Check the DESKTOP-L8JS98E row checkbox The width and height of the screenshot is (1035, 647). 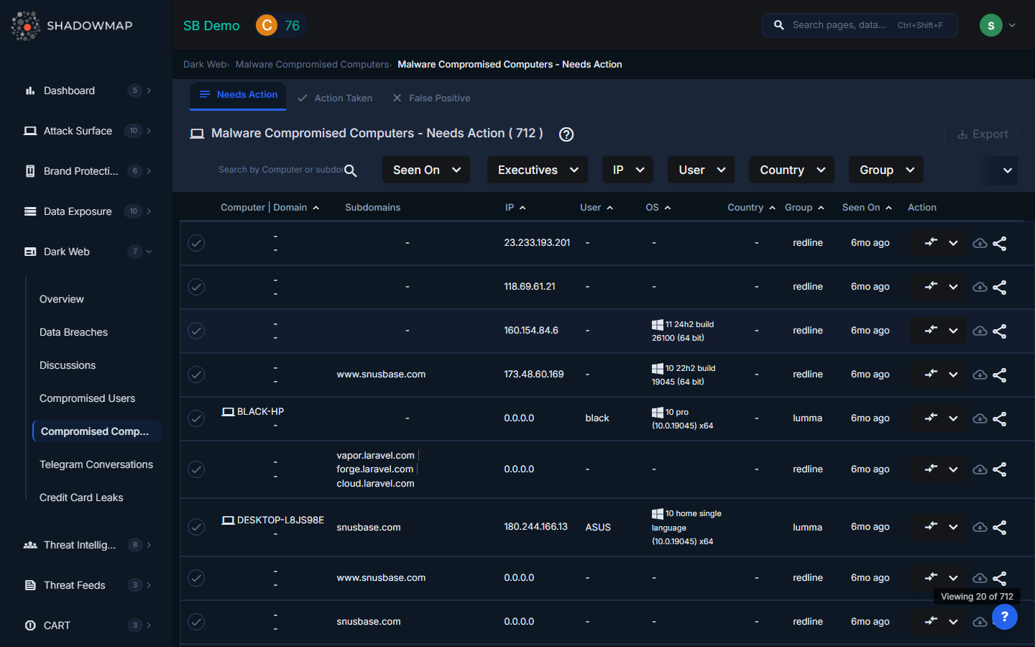coord(196,527)
